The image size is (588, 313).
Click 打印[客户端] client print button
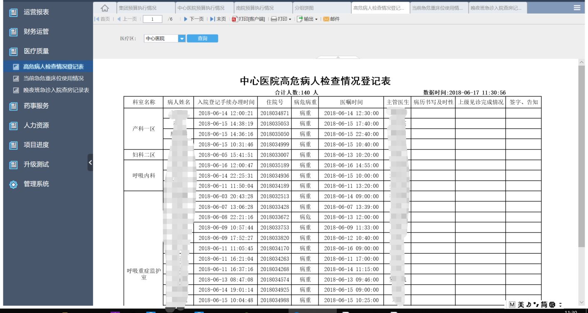248,19
